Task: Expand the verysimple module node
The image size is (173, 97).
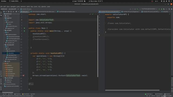Action: (x=4, y=78)
